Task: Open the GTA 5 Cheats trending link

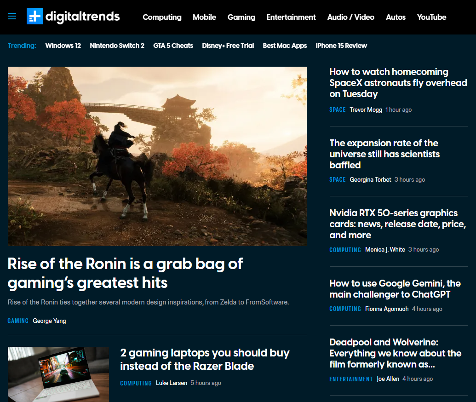Action: click(173, 46)
